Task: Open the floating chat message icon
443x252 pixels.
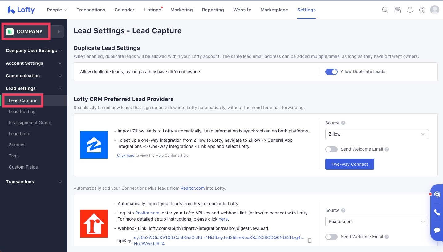Action: click(x=437, y=230)
